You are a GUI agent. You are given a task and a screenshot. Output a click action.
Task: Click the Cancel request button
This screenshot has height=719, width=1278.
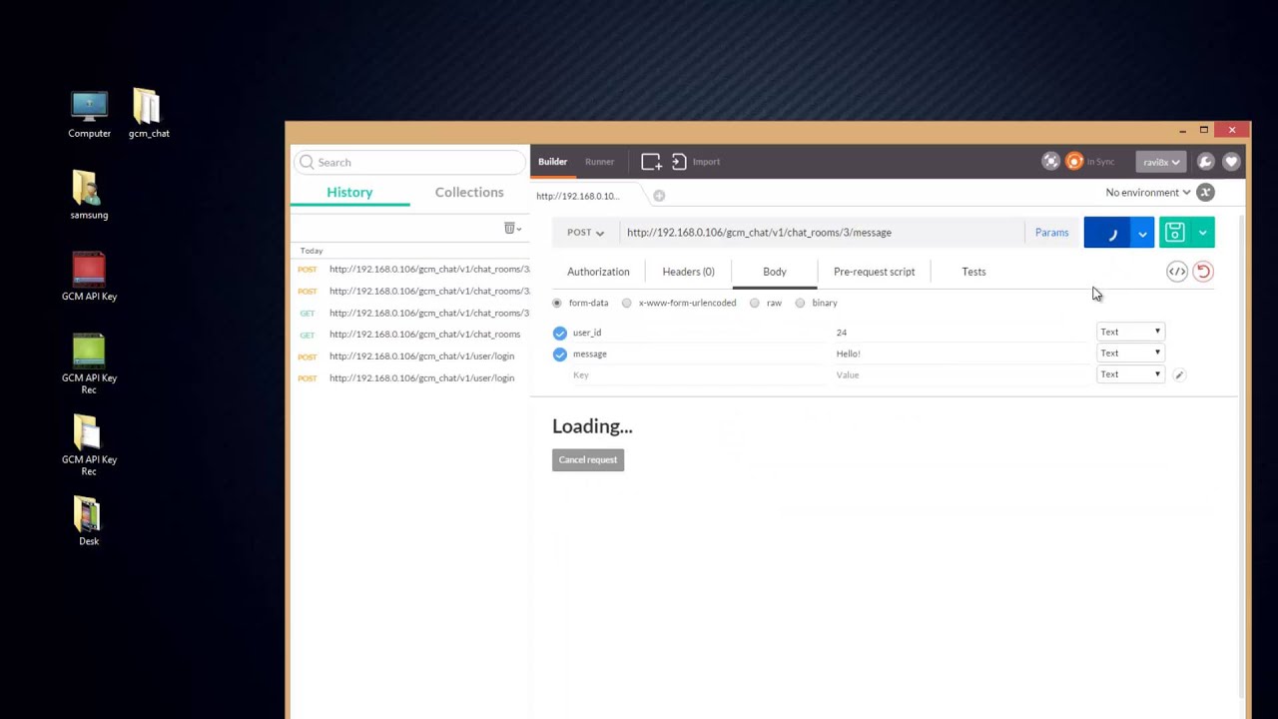588,459
